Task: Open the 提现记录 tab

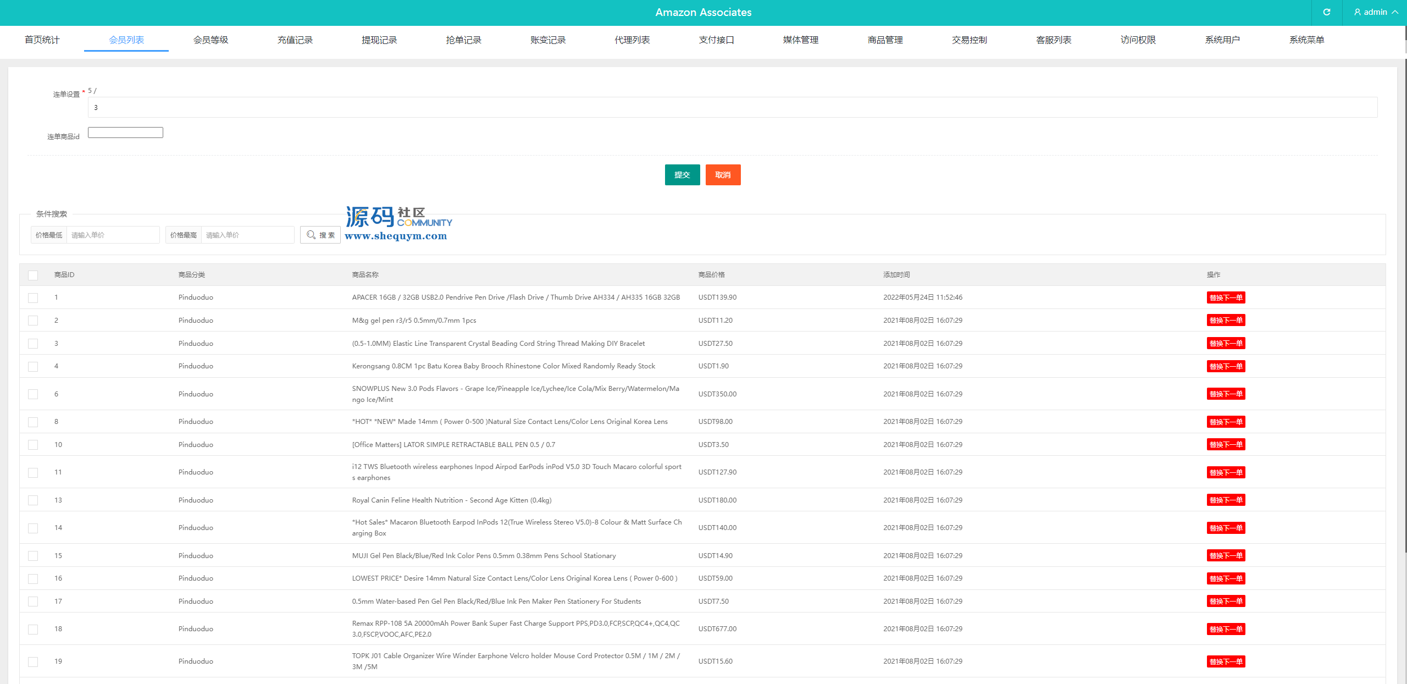Action: click(379, 40)
